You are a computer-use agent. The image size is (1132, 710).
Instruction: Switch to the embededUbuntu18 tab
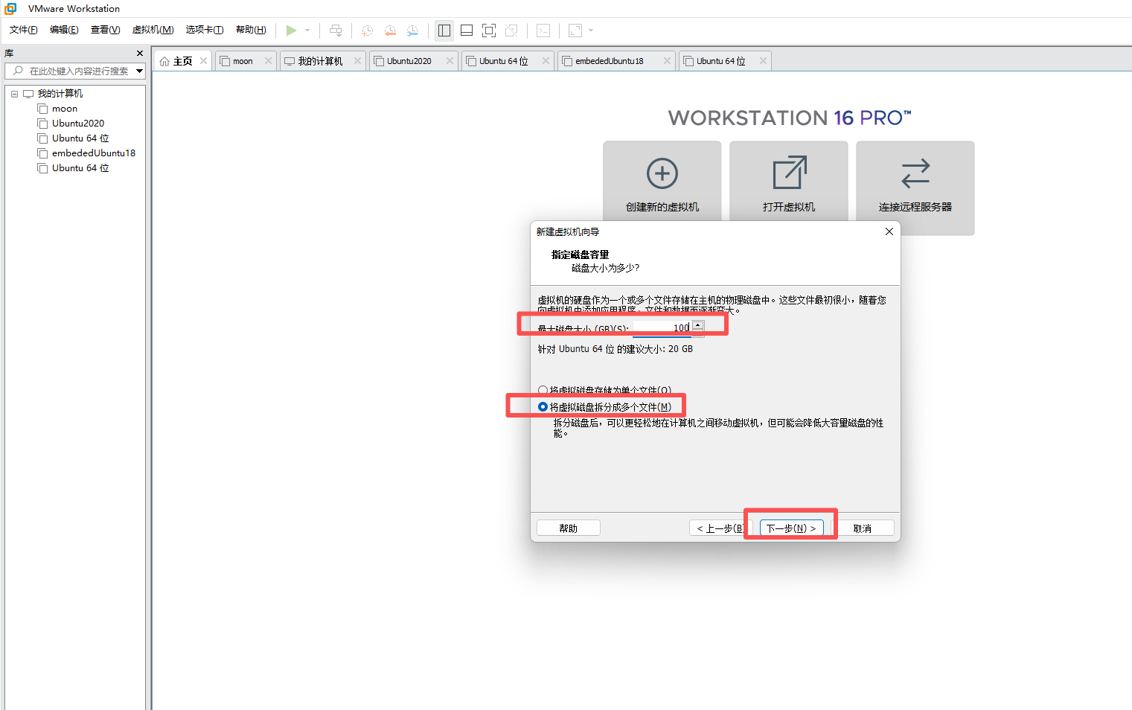pos(610,61)
